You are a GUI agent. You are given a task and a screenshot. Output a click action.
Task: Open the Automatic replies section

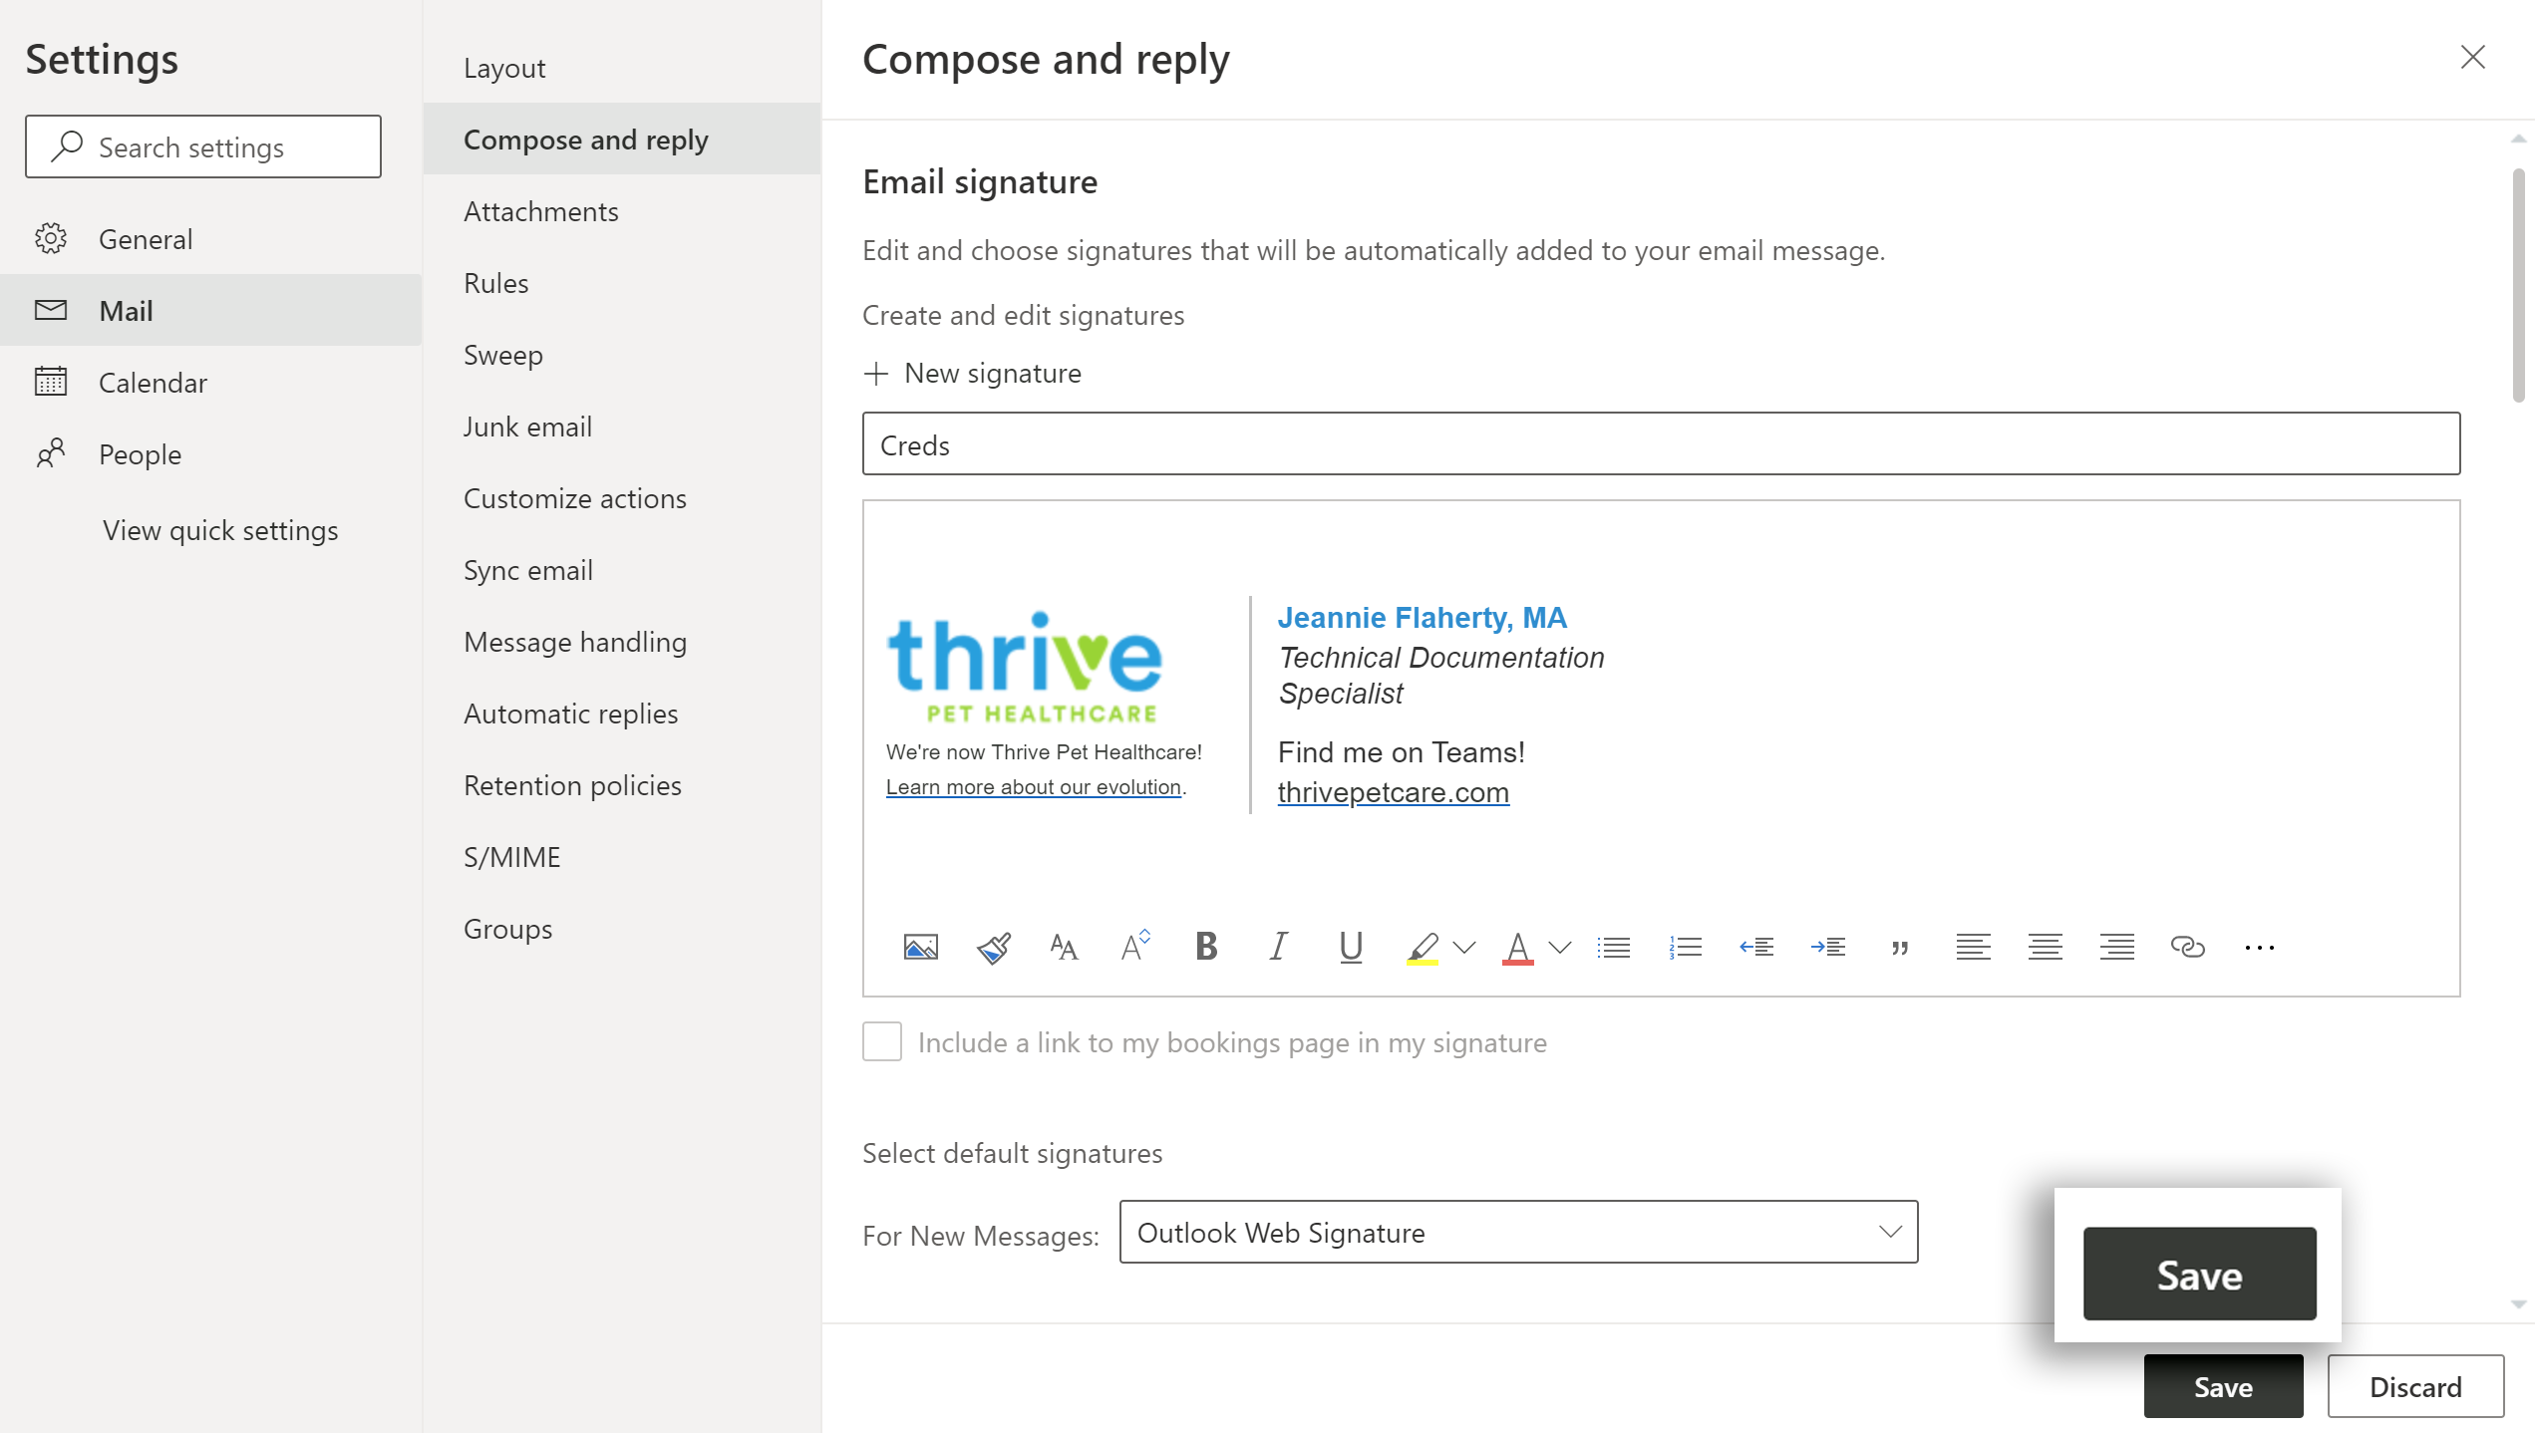(x=570, y=714)
